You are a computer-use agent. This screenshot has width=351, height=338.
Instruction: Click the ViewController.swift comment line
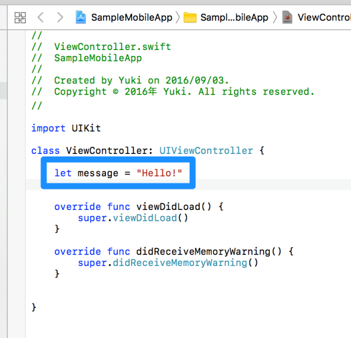click(101, 47)
